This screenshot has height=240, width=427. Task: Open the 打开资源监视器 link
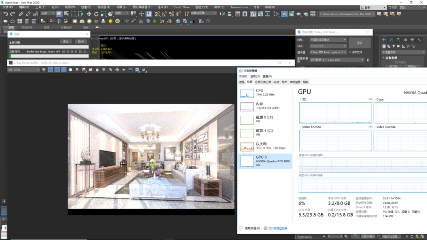[278, 228]
